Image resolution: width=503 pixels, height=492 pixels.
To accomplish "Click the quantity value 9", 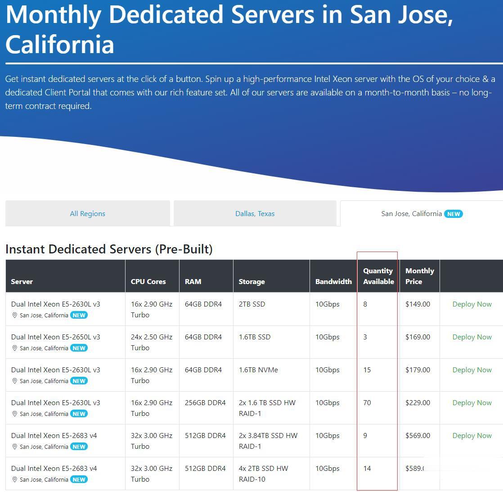I will pyautogui.click(x=365, y=436).
